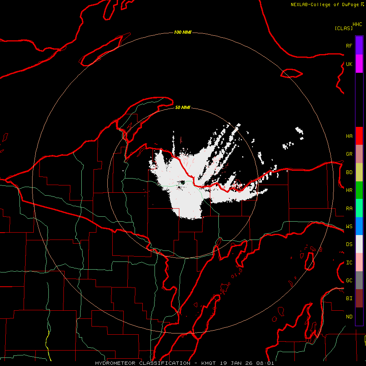
Task: Click the DS white legend swatch
Action: pos(359,244)
